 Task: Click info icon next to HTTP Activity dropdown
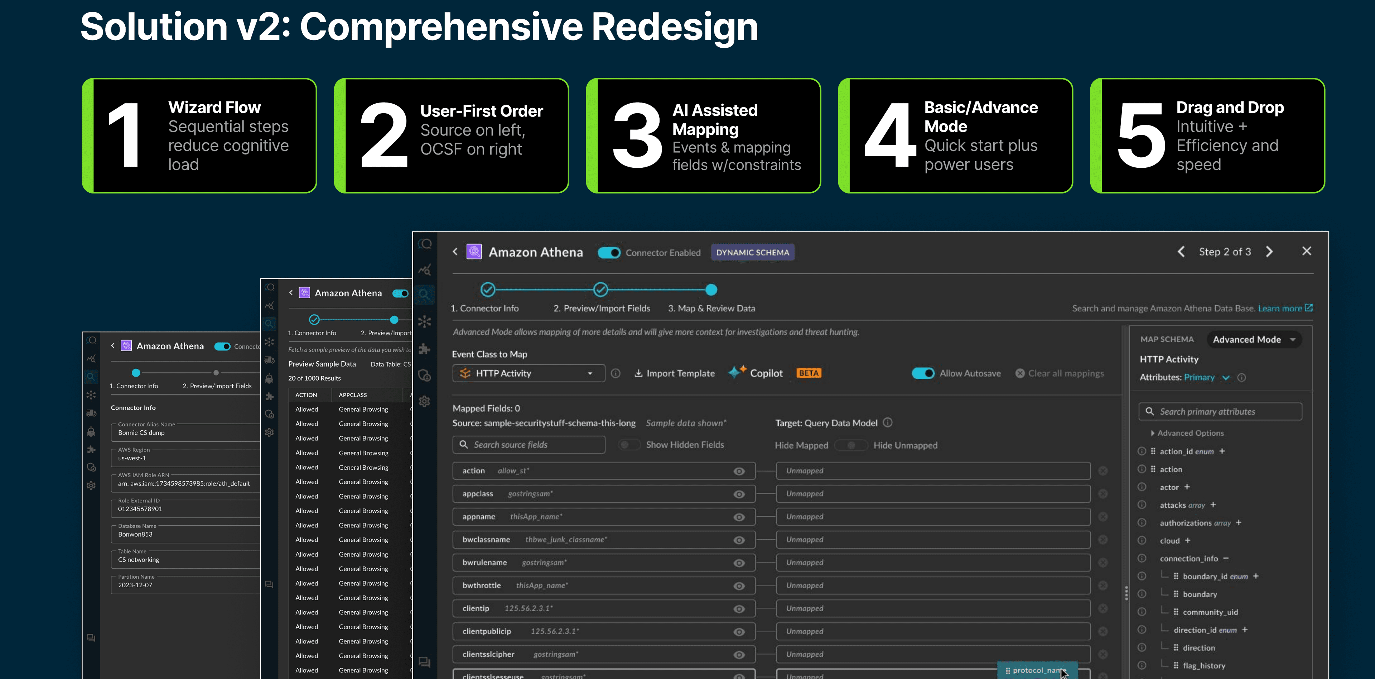tap(616, 373)
